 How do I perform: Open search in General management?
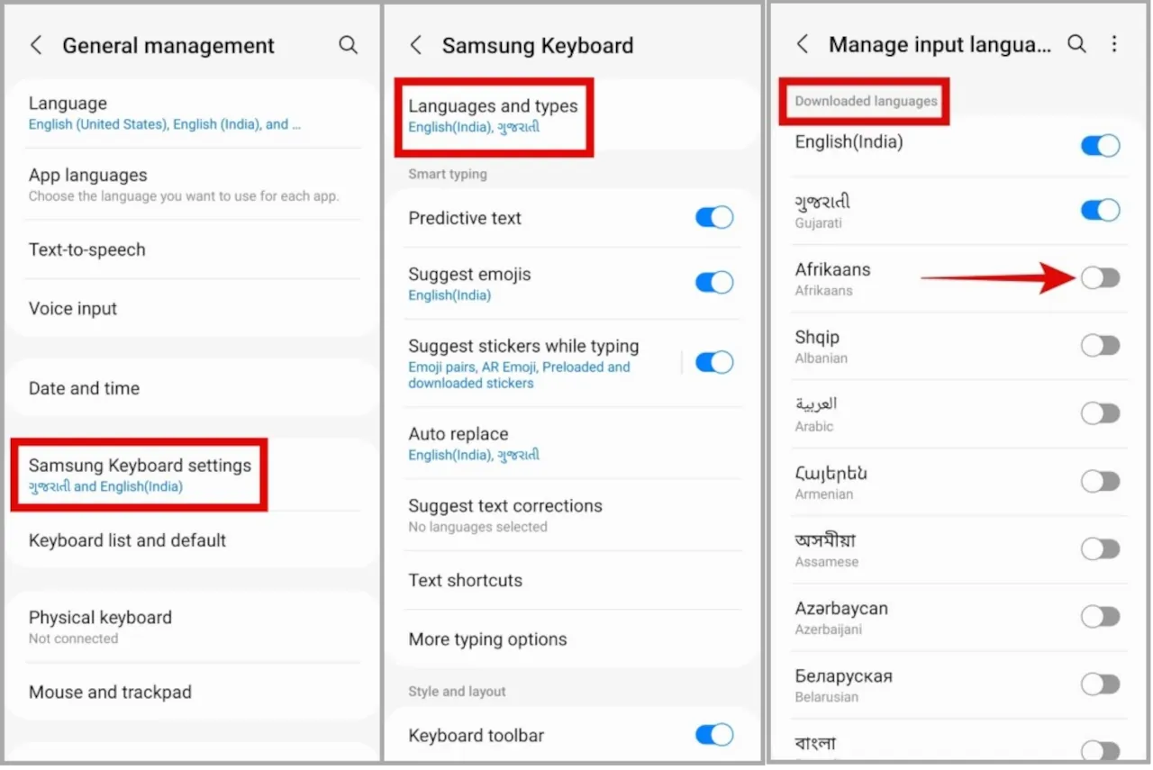[349, 45]
